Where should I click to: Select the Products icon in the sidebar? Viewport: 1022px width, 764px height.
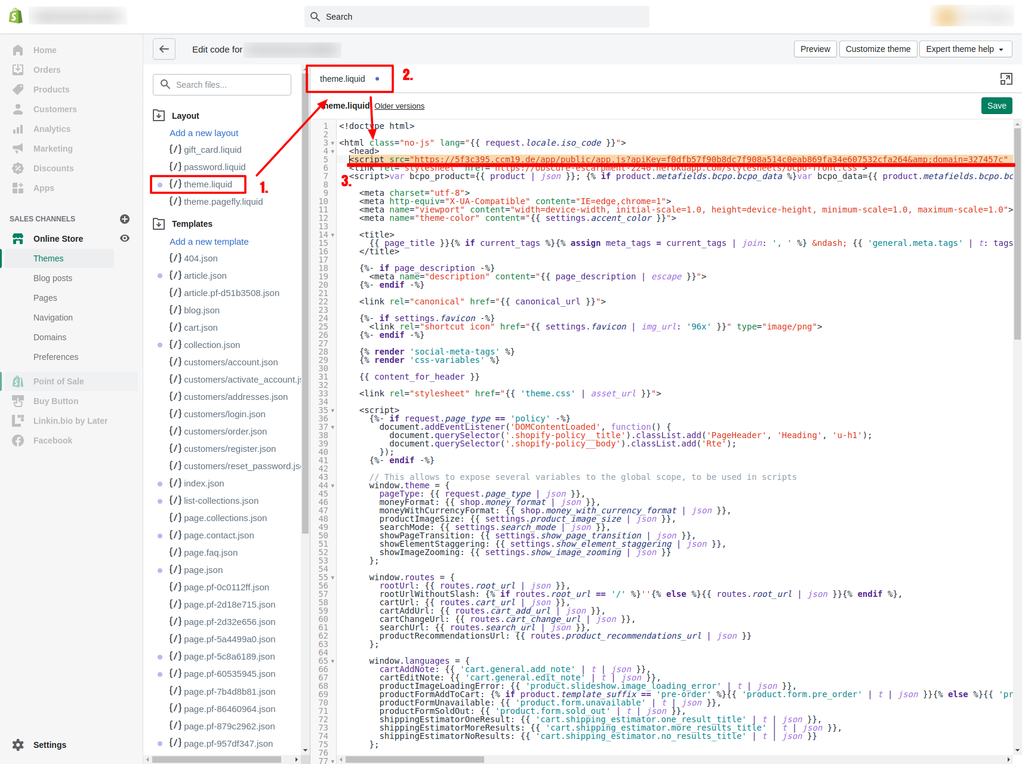tap(19, 89)
